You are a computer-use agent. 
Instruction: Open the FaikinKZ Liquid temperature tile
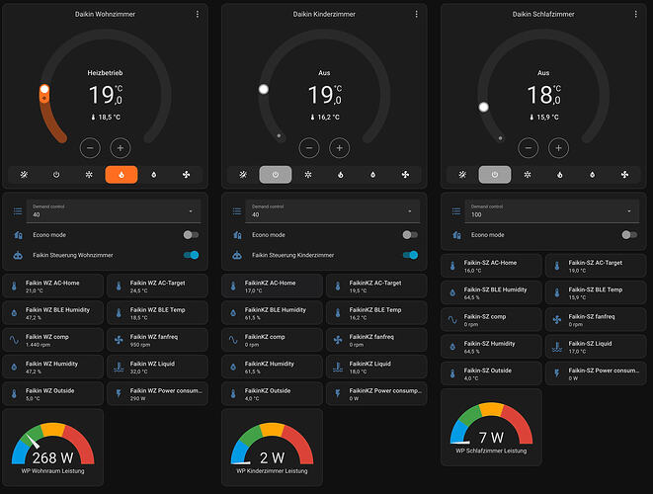376,367
